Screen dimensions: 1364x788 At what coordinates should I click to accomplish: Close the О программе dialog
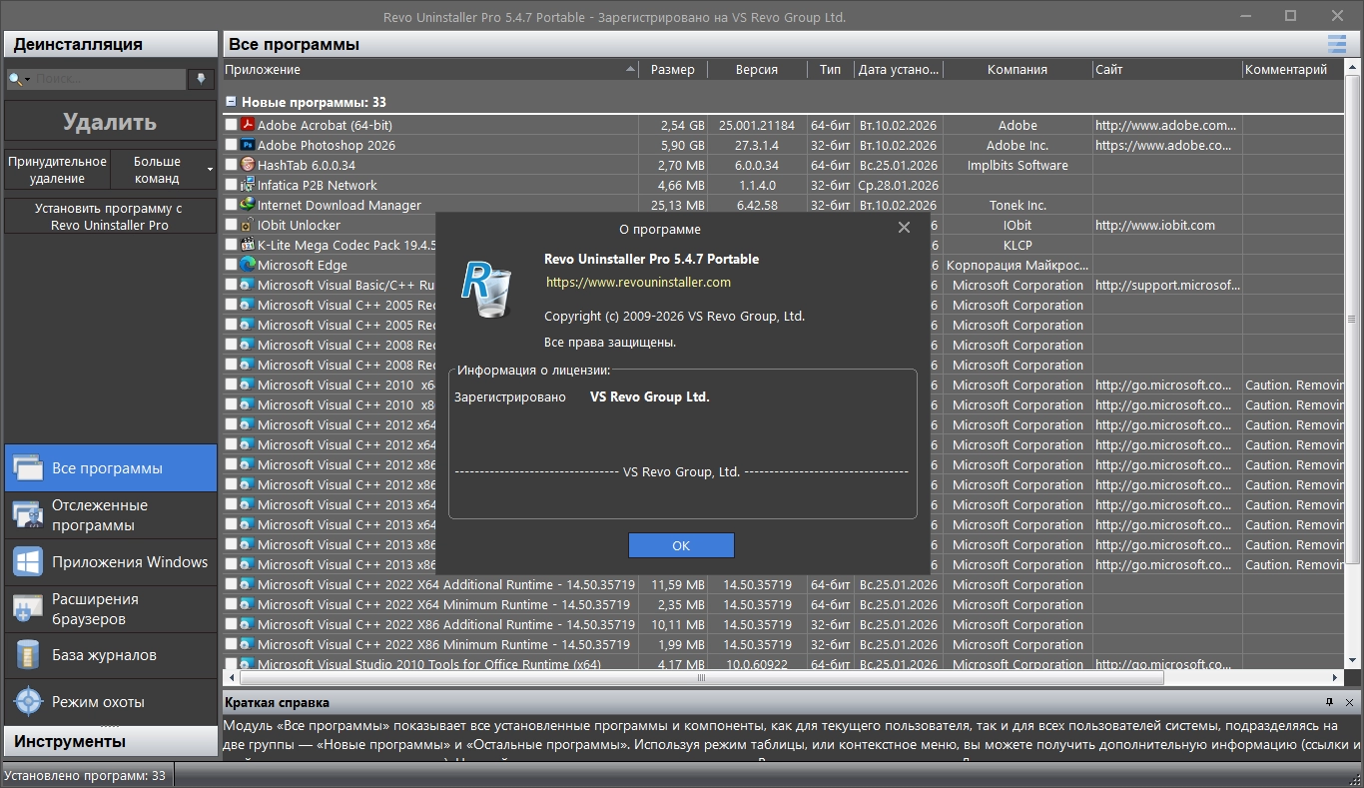click(x=904, y=228)
